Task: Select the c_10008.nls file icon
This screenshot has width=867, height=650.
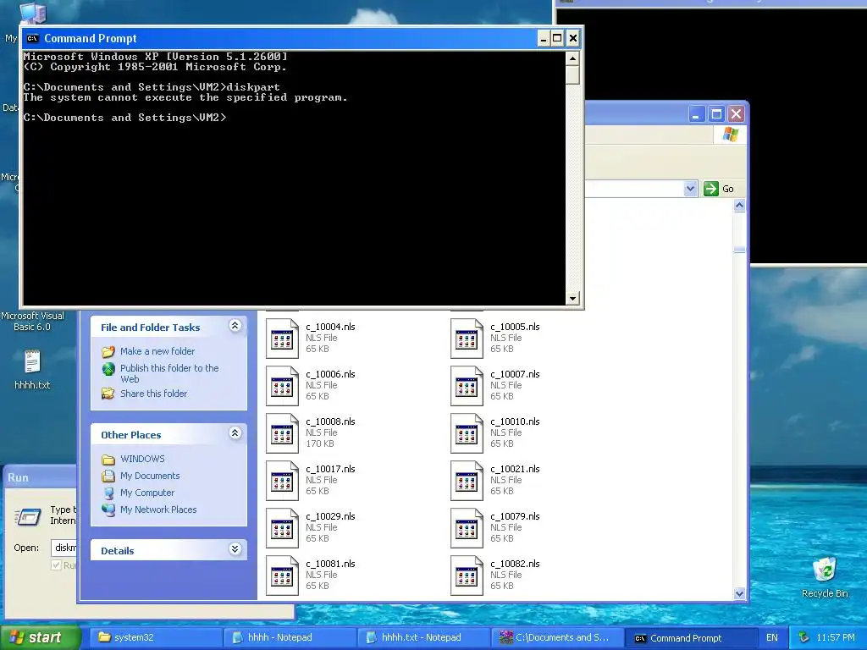Action: tap(282, 433)
